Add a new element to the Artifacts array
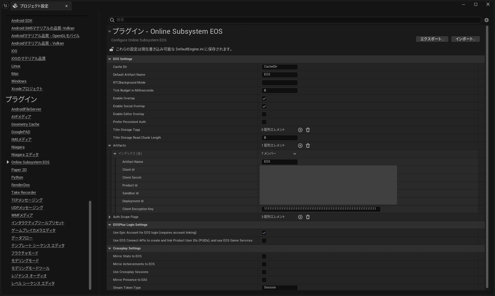 [300, 145]
